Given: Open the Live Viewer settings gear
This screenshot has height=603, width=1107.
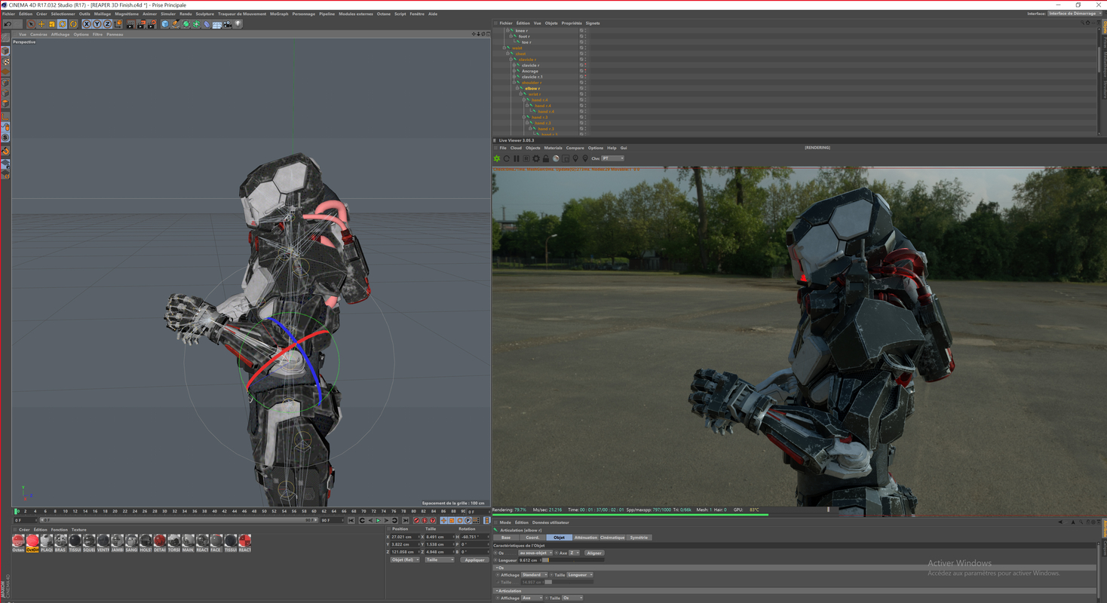Looking at the screenshot, I should (536, 158).
